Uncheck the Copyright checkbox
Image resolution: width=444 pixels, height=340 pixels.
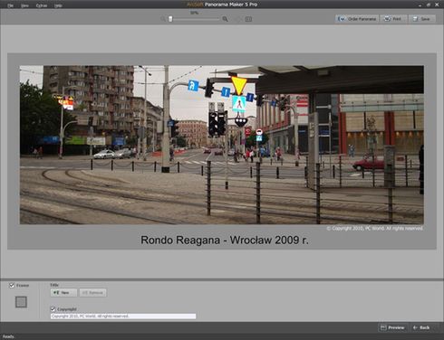point(53,309)
